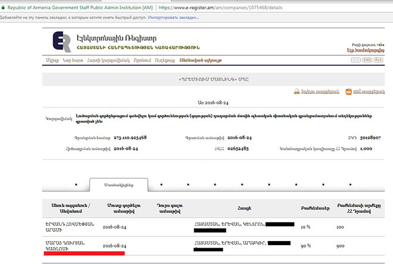Open the Հայտի կարգավիճակ menu item

(109, 60)
